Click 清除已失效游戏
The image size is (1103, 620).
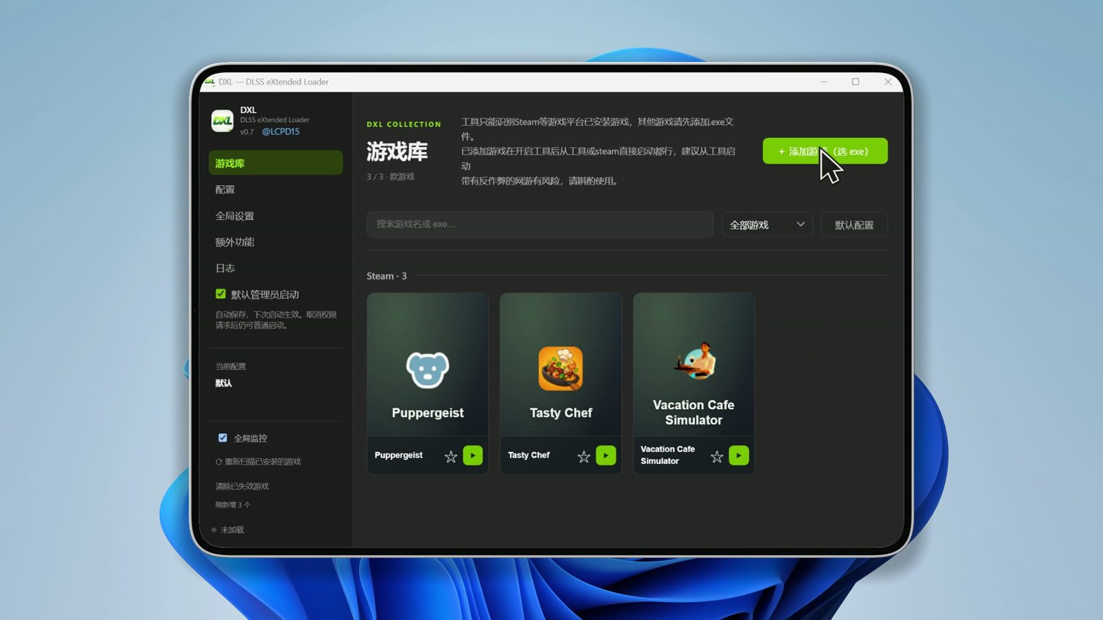coord(242,486)
